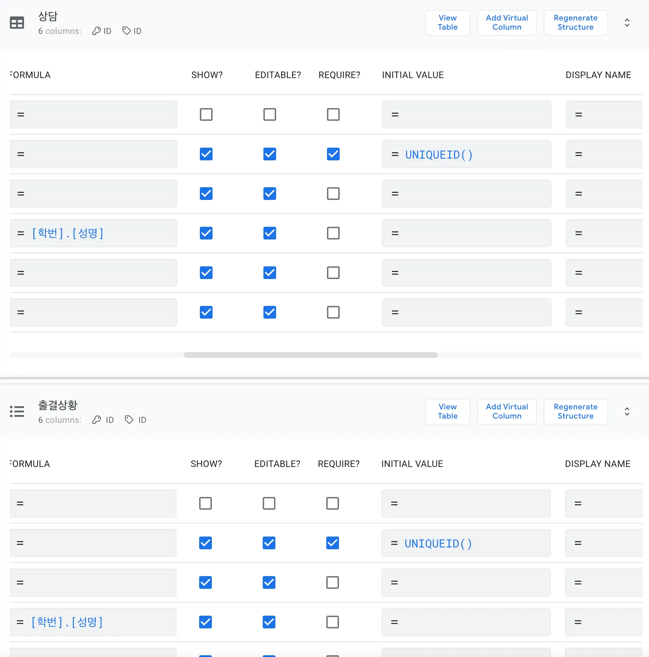Viewport: 649px width, 657px height.
Task: Uncheck EDITABLE? on 상담 [학번].[성명] row
Action: (x=269, y=233)
